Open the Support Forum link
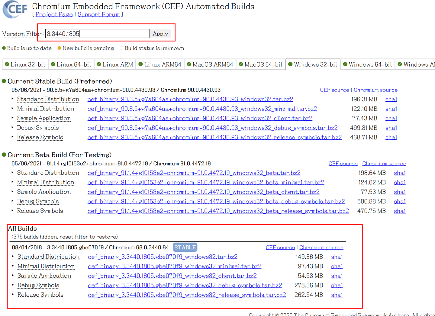435x316 pixels. pyautogui.click(x=98, y=14)
